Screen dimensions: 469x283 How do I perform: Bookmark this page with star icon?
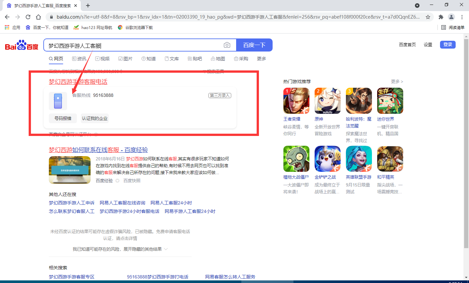428,17
